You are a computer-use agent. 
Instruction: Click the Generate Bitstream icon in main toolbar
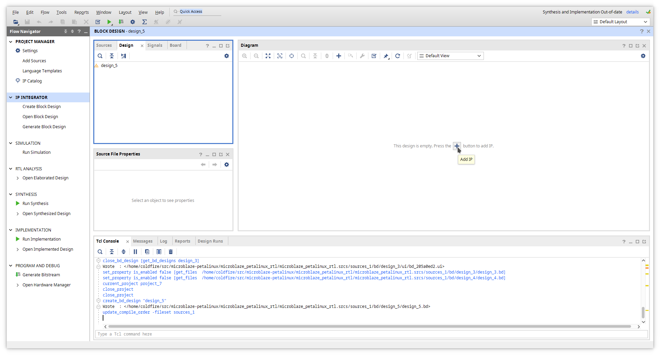tap(121, 22)
